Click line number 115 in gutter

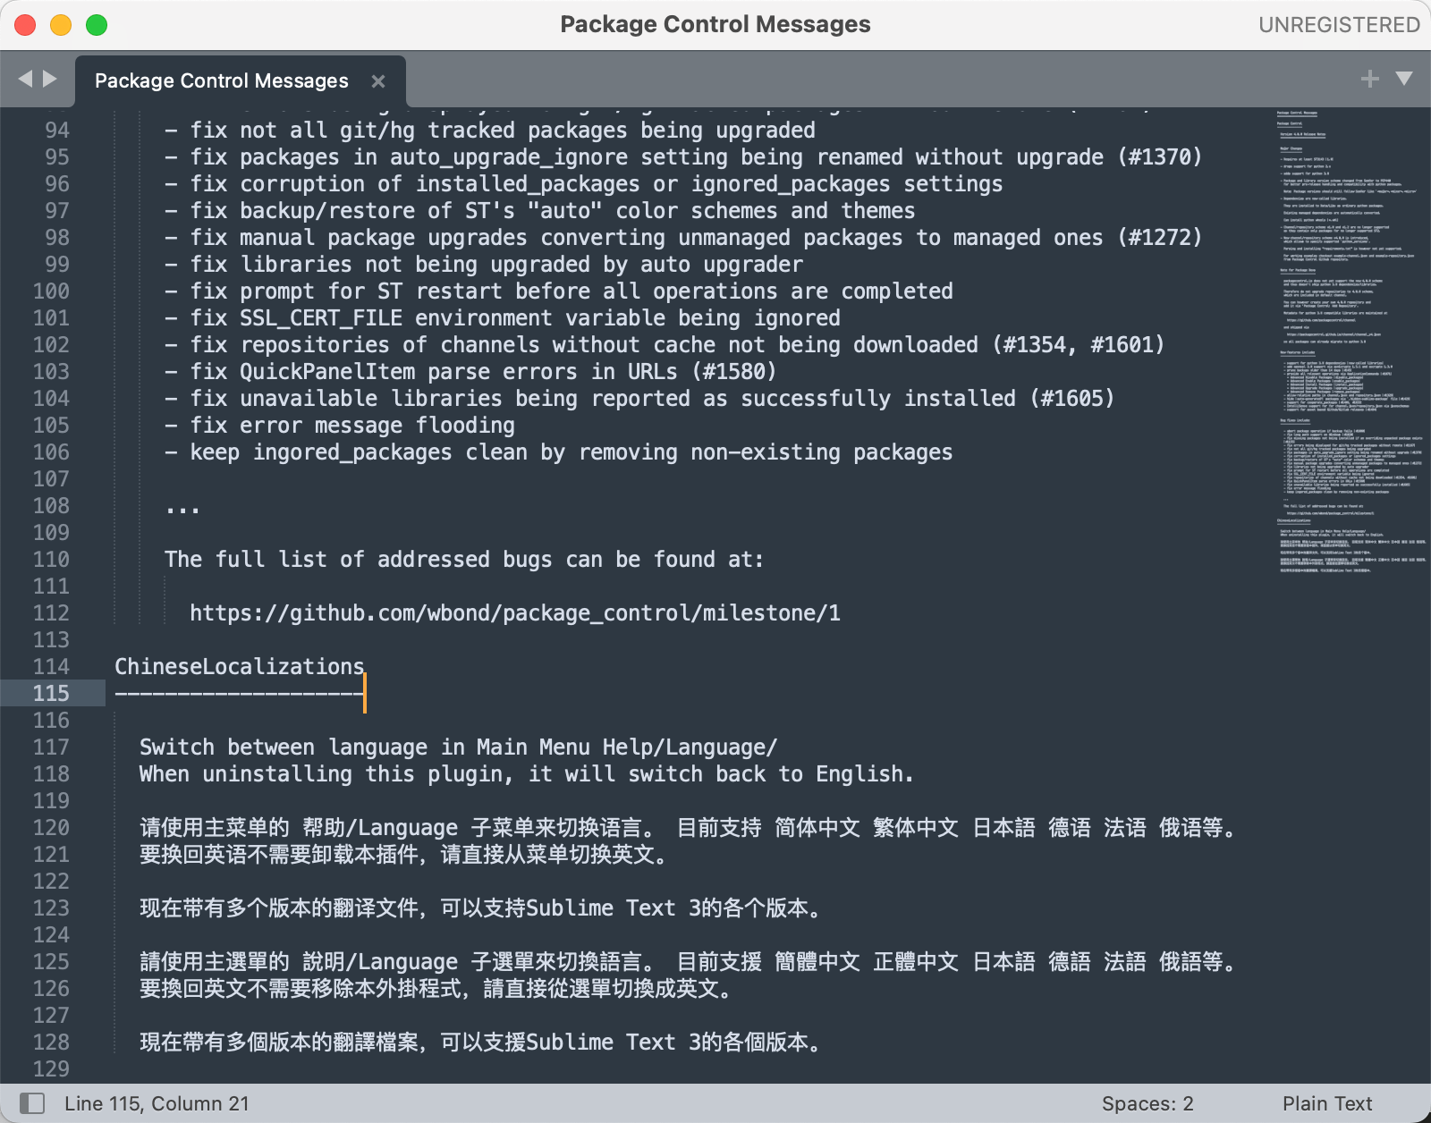click(51, 693)
